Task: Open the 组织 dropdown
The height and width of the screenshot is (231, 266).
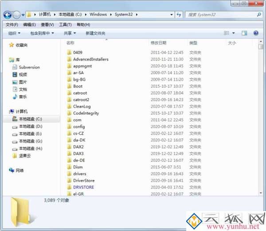Action: (14, 33)
